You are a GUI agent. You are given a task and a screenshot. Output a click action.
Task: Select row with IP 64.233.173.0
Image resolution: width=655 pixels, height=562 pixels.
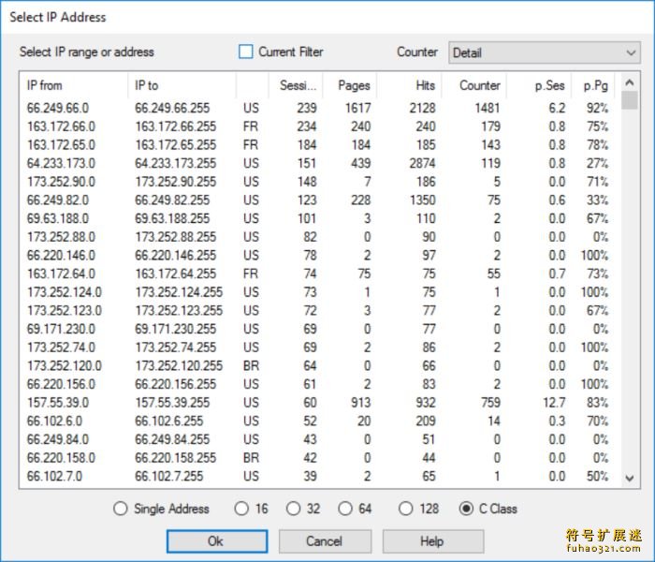[318, 163]
